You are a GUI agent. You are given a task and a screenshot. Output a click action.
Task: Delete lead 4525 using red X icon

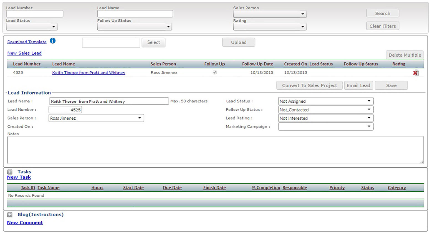coord(415,73)
